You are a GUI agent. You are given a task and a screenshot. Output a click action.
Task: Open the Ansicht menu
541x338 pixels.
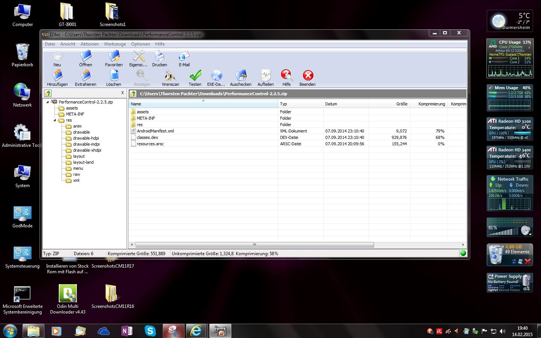[68, 44]
